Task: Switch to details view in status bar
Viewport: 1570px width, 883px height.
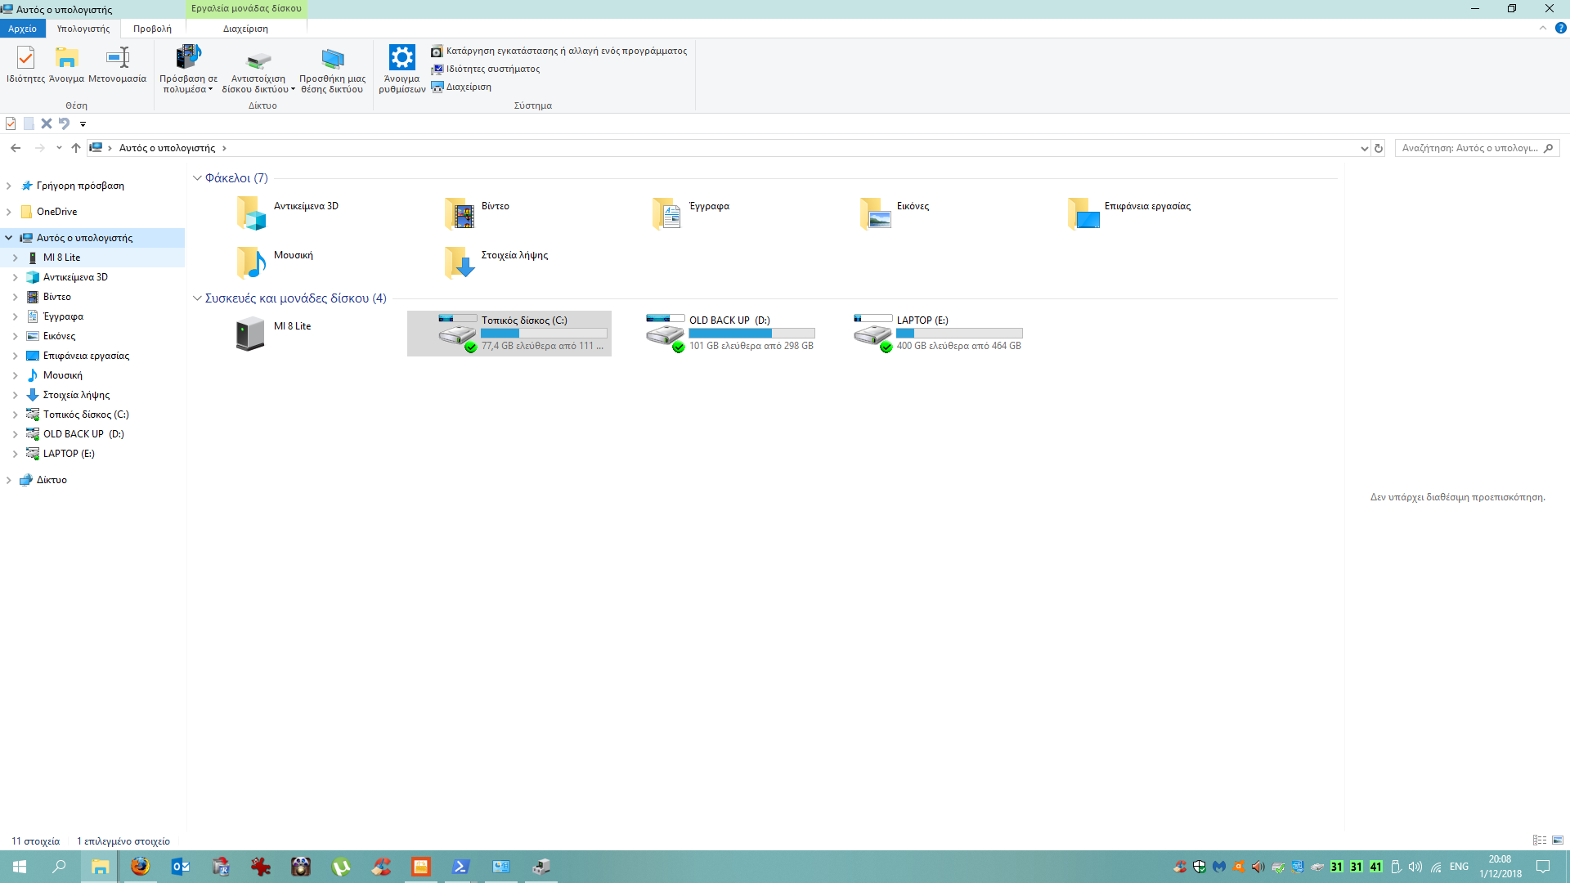Action: coord(1540,840)
